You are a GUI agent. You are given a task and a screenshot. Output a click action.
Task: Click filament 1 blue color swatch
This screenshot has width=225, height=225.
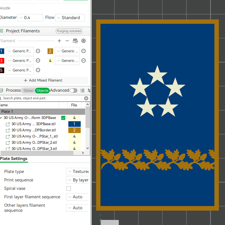(x=2, y=51)
